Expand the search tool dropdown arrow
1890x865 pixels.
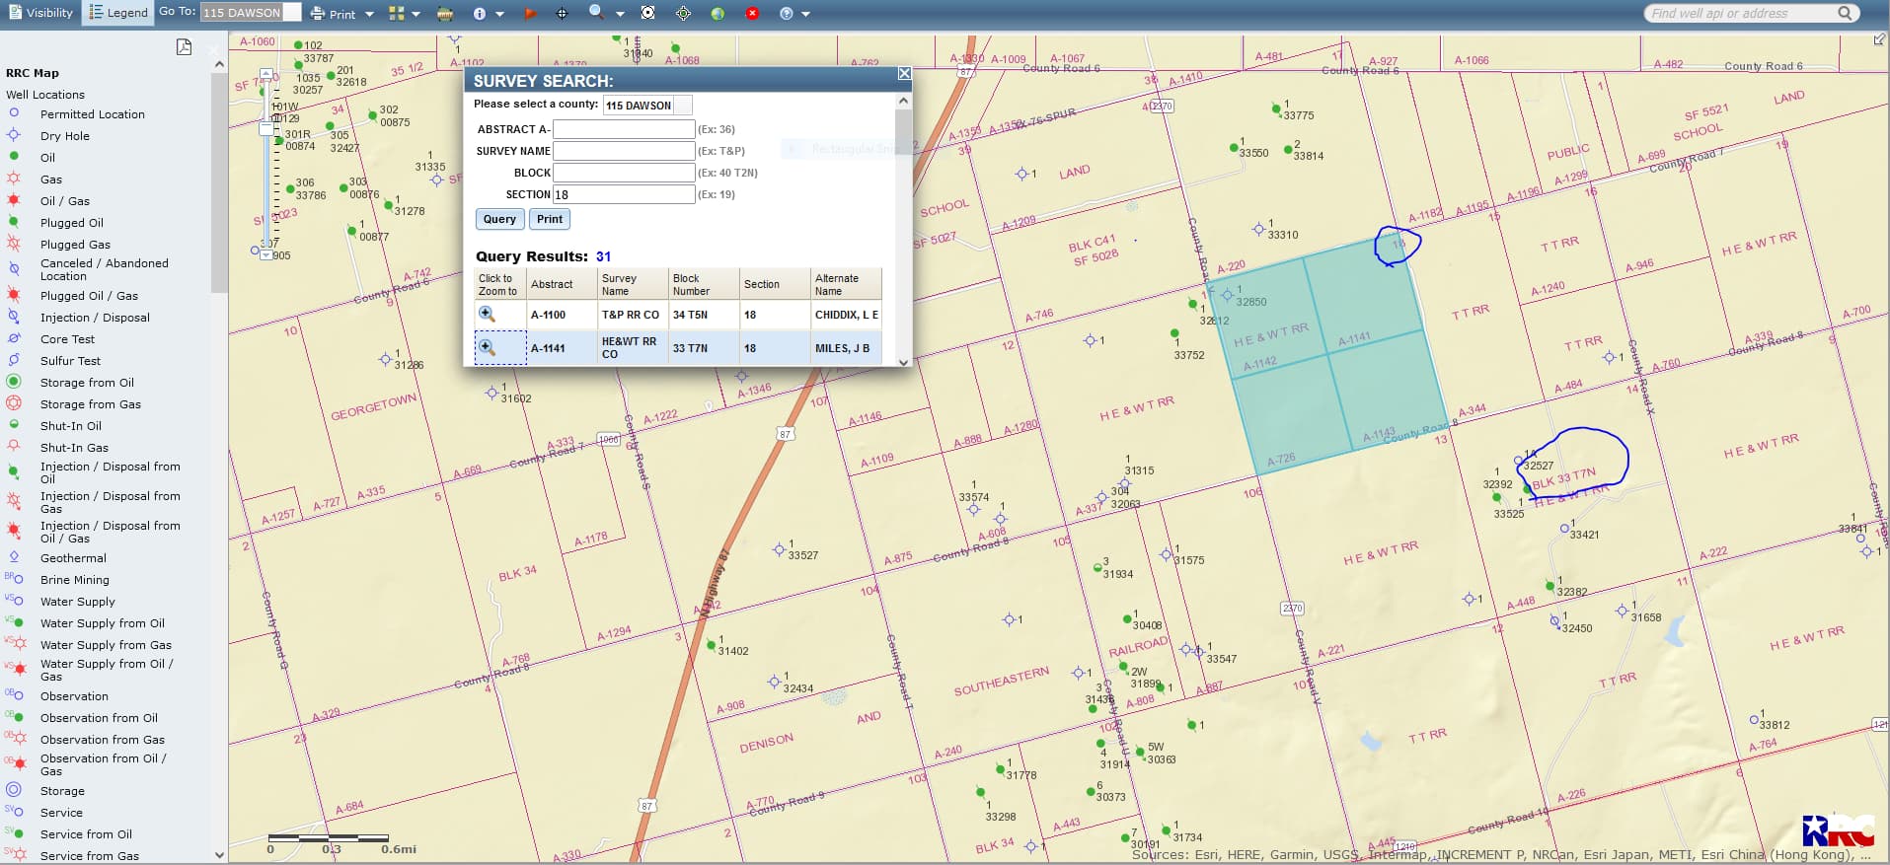pos(620,14)
